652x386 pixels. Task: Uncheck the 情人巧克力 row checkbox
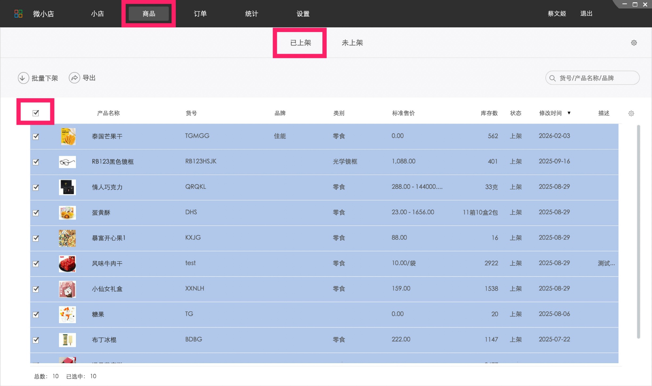point(36,187)
